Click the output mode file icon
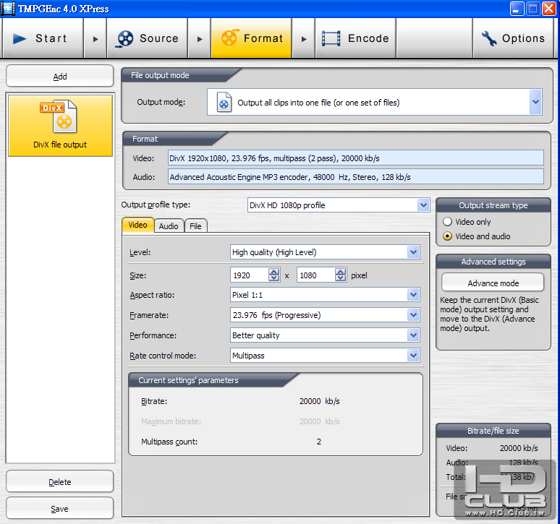The height and width of the screenshot is (524, 560). pos(224,103)
